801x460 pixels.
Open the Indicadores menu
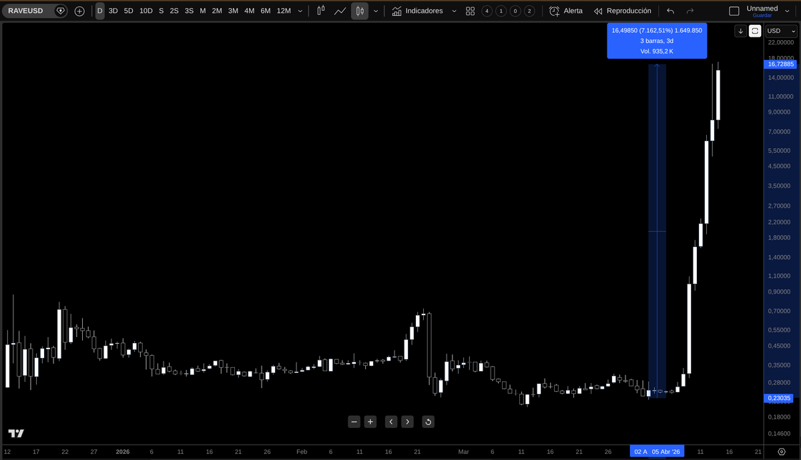(423, 11)
